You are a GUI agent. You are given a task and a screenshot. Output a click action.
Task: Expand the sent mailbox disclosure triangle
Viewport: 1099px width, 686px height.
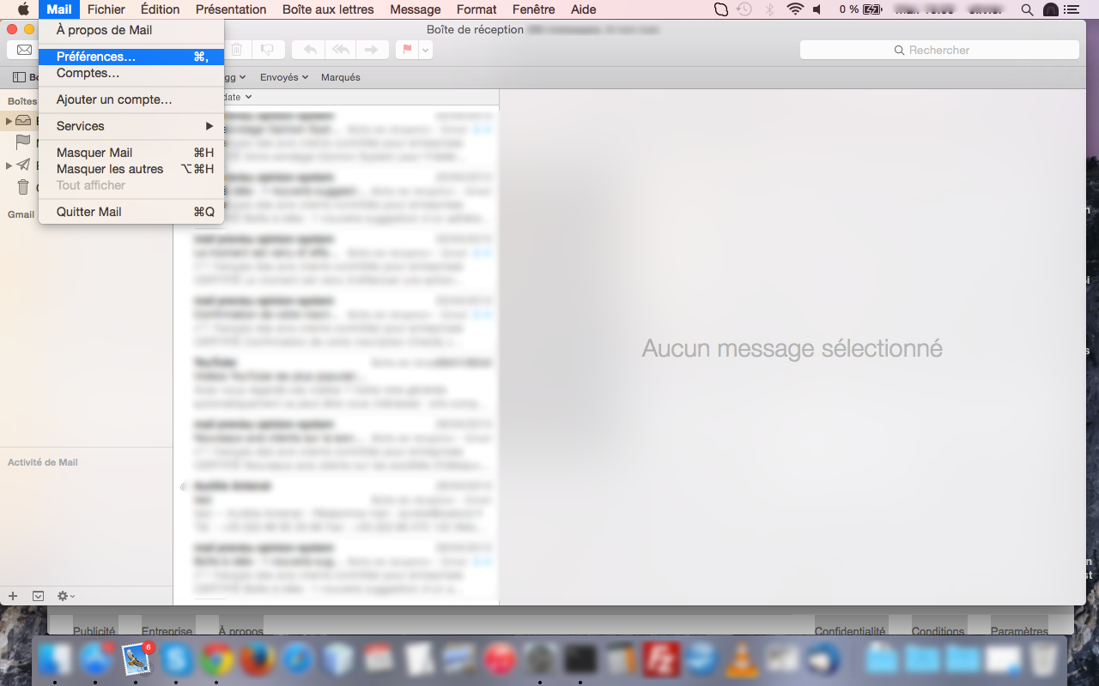tap(9, 165)
